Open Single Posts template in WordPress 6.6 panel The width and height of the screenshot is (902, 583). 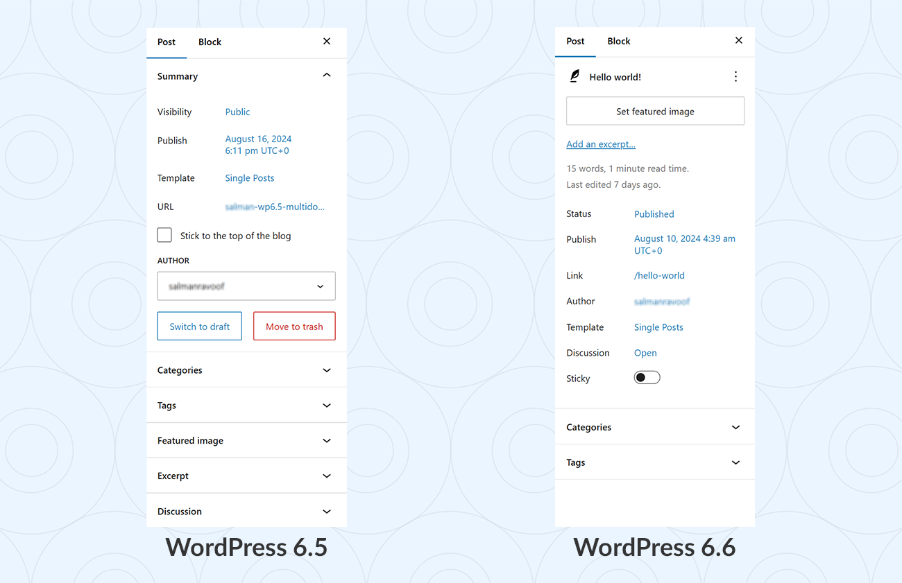[x=658, y=327]
